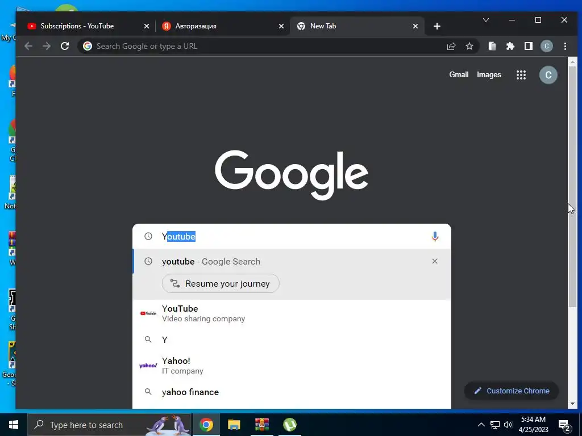Click the Google logo
This screenshot has height=436, width=582.
point(292,174)
